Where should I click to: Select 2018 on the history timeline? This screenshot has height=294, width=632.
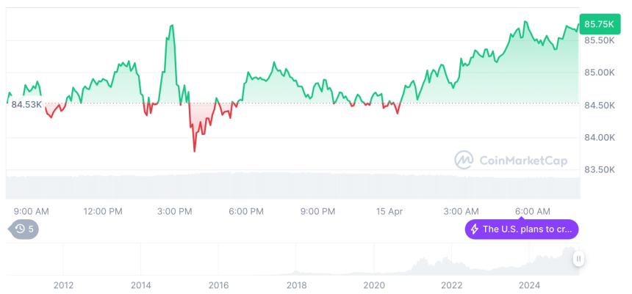[x=296, y=284]
